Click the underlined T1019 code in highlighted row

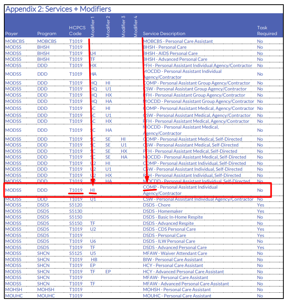(76, 190)
